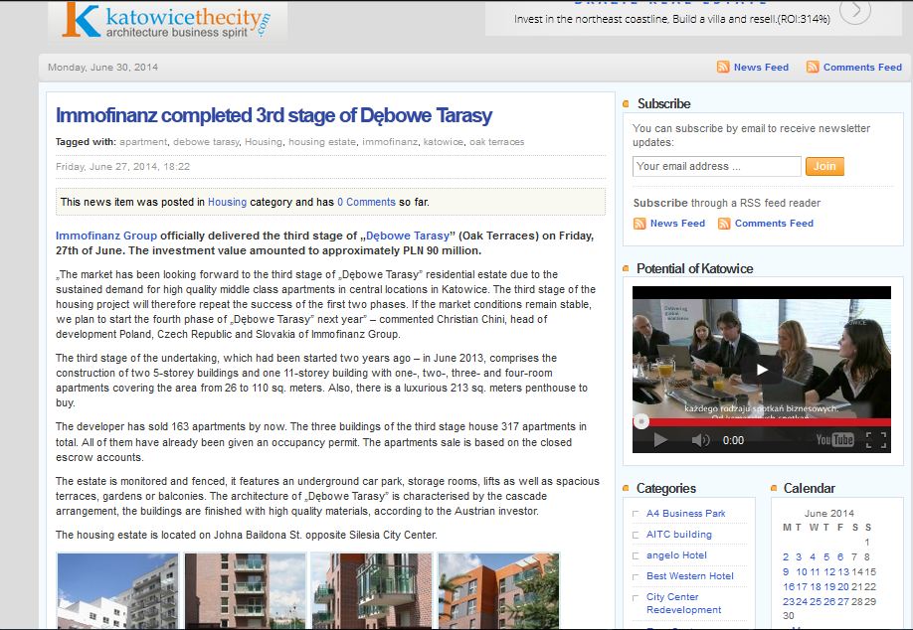Select June 5 in calendar

click(x=826, y=557)
